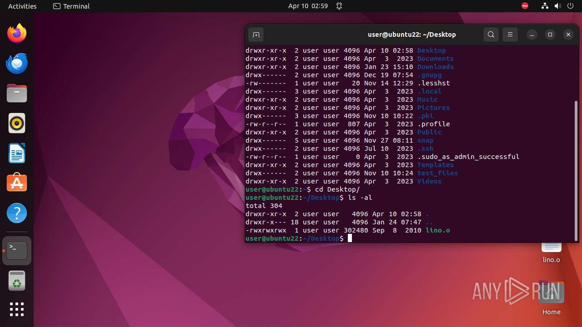Click the .lesshst file name
This screenshot has width=582, height=327.
(434, 83)
